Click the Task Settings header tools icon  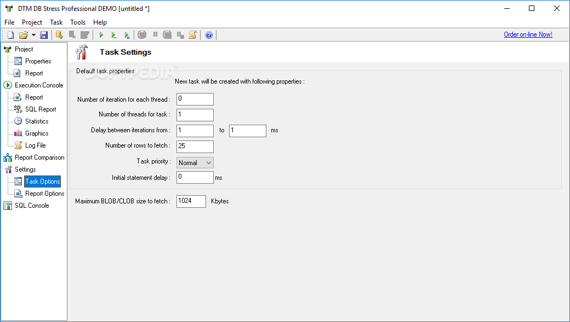pyautogui.click(x=82, y=52)
